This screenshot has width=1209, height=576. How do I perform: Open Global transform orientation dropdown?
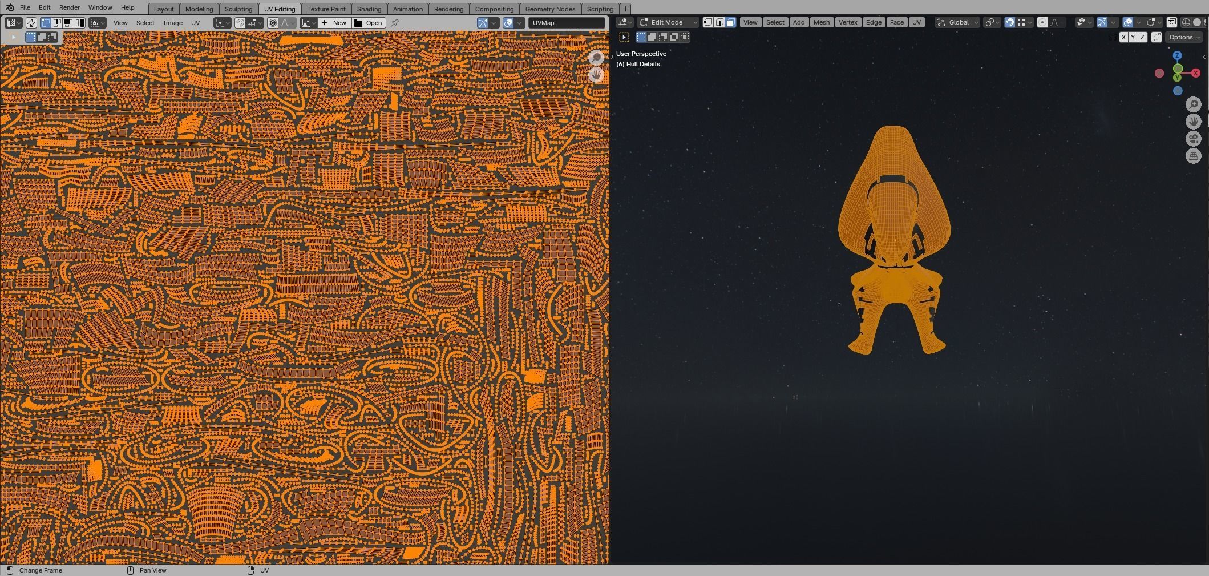click(x=957, y=22)
